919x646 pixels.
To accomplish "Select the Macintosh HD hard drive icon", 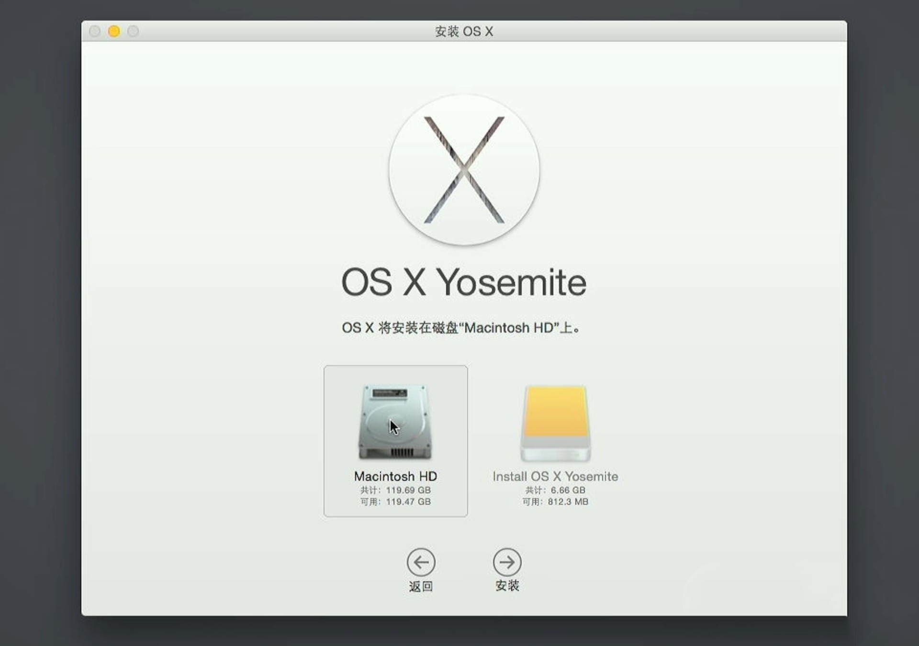I will click(x=395, y=422).
